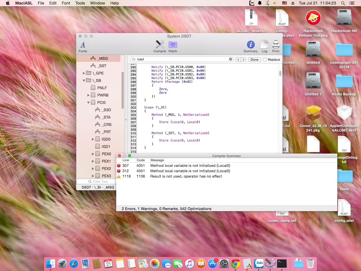This screenshot has width=361, height=271.
Task: Open the File menu
Action: coord(41,3)
